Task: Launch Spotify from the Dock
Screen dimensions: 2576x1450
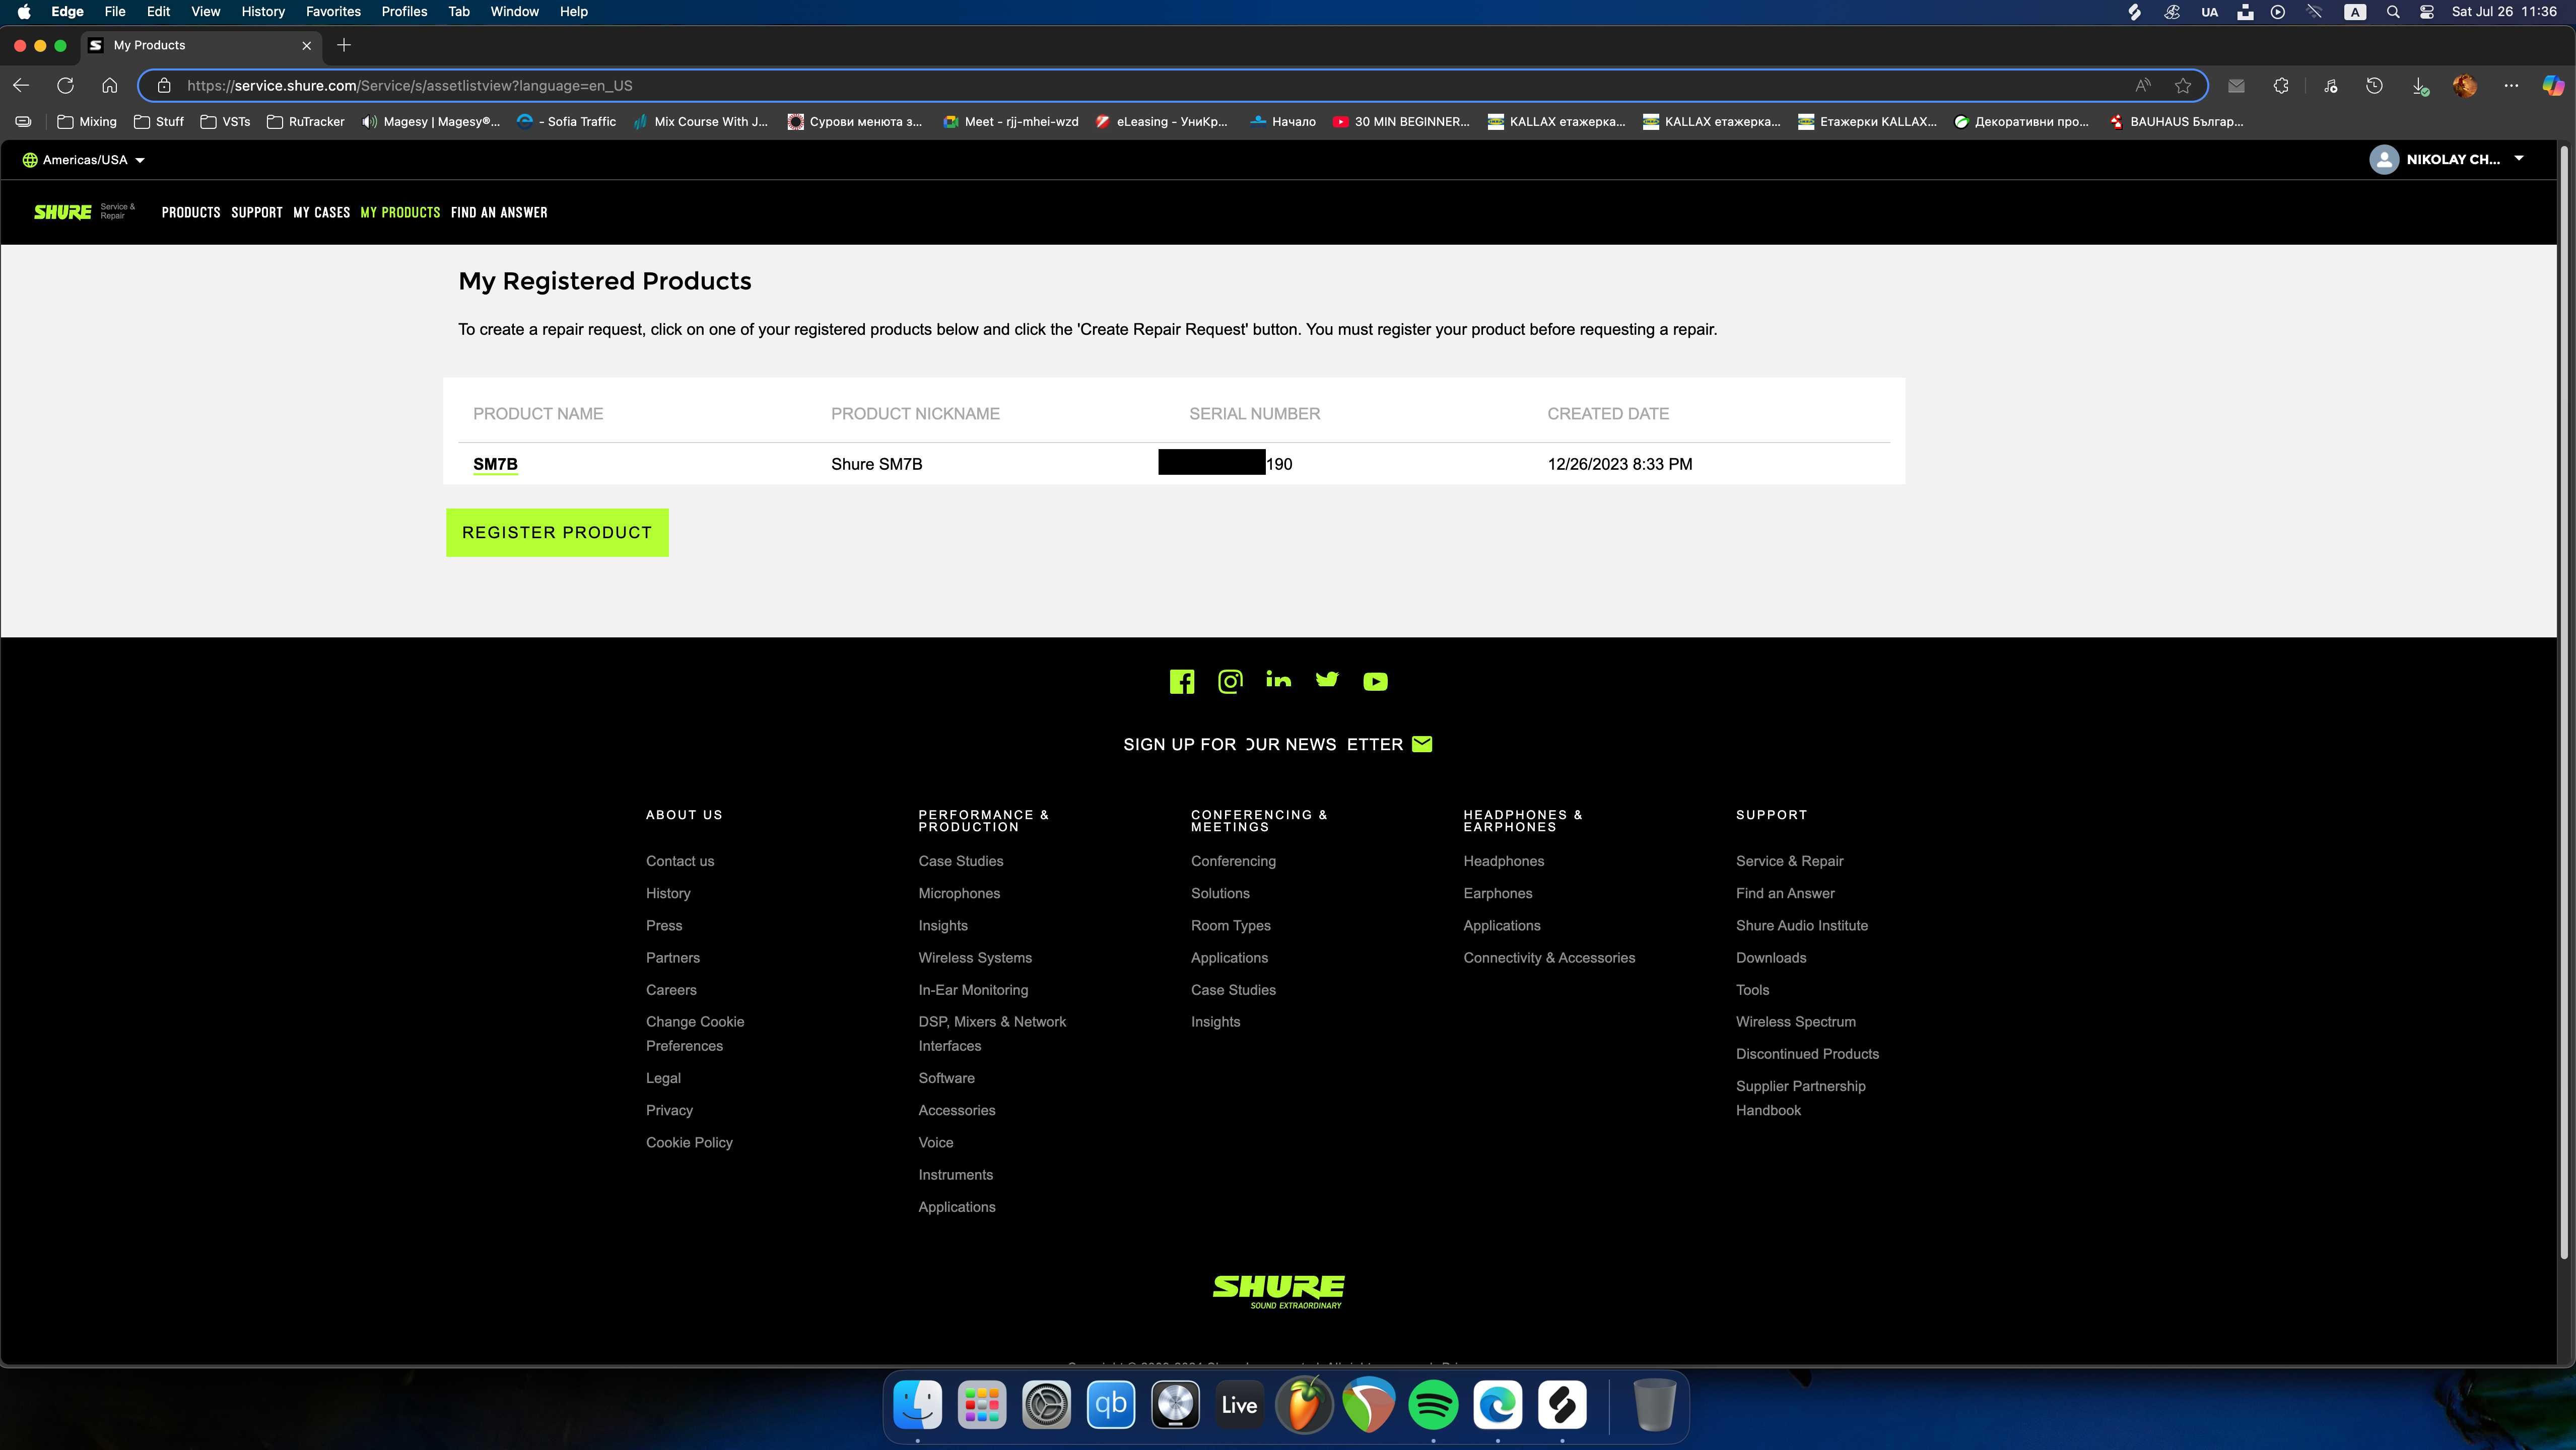Action: point(1433,1404)
